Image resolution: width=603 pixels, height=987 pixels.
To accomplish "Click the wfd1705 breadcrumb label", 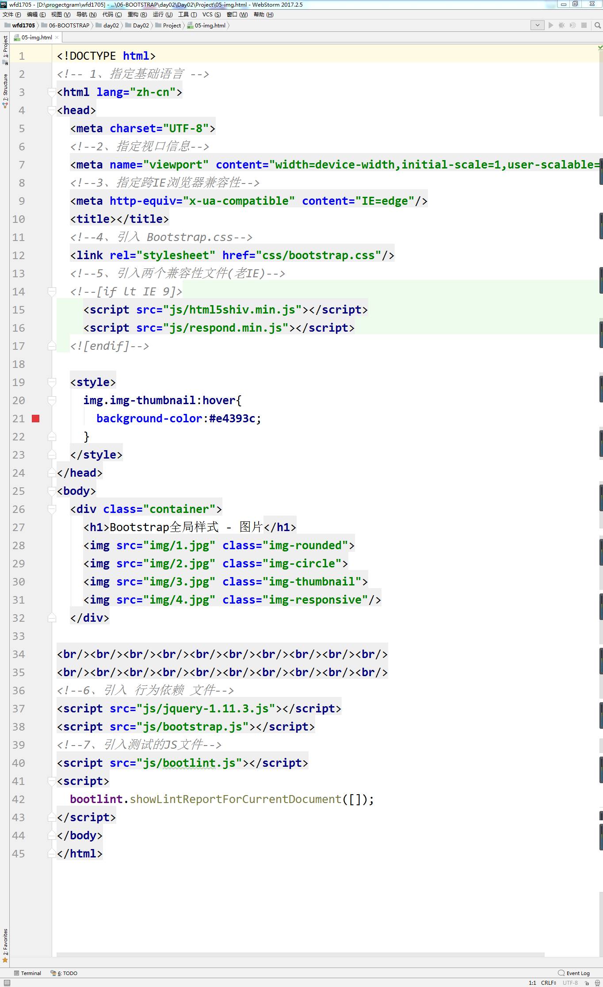I will [23, 26].
